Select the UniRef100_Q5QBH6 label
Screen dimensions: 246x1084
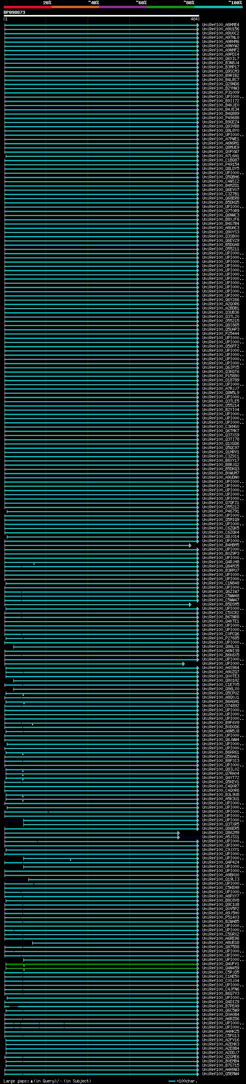[x=220, y=177]
